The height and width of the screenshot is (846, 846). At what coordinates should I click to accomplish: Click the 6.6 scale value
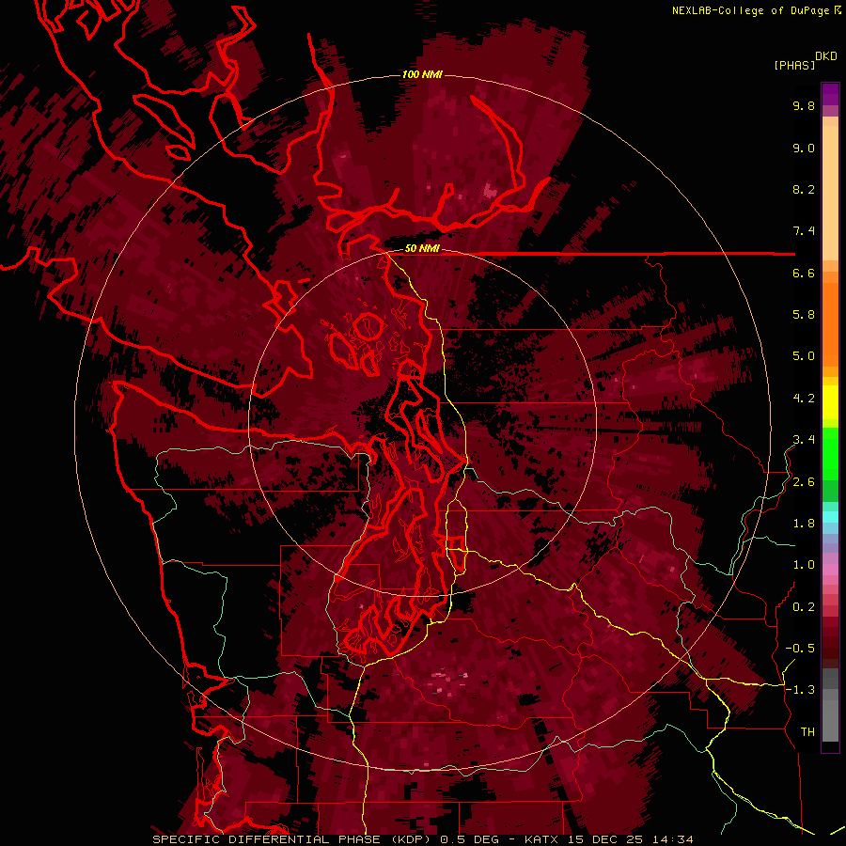click(x=804, y=273)
